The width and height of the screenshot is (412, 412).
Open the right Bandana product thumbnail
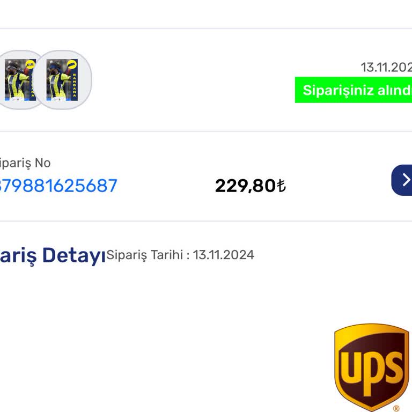[x=63, y=80]
